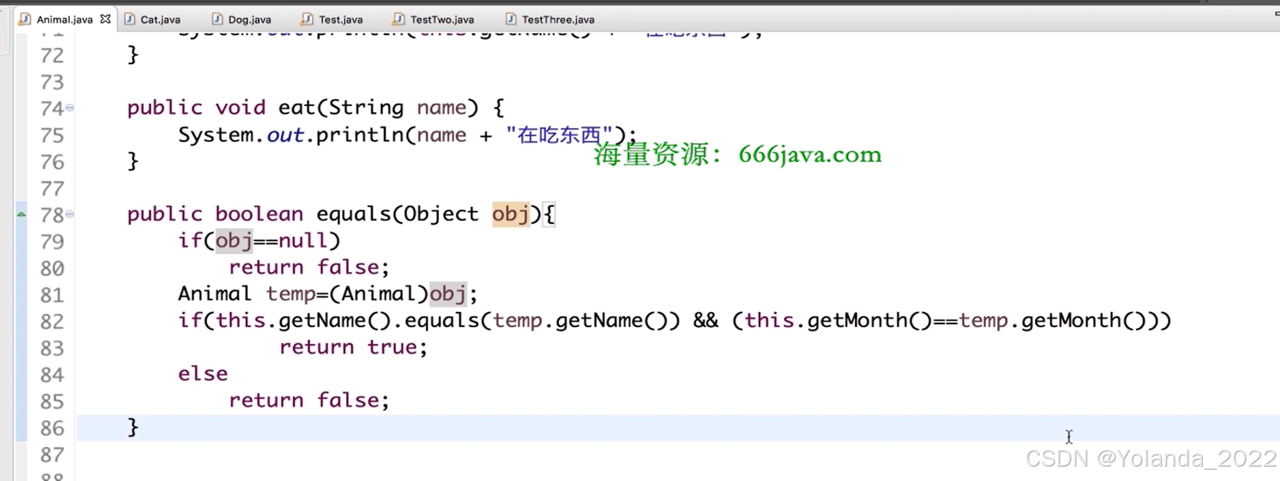1280x481 pixels.
Task: Click the Object parameter type on line 78
Action: pos(442,214)
